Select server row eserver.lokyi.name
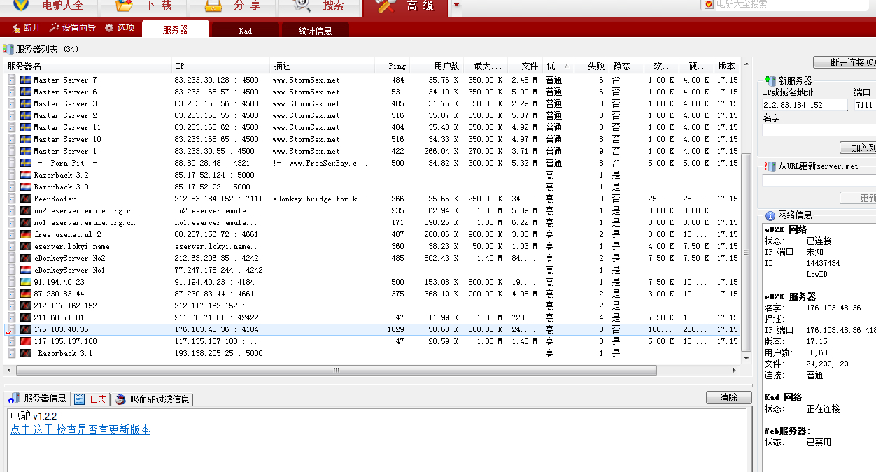Viewport: 876px width, 472px height. 372,246
